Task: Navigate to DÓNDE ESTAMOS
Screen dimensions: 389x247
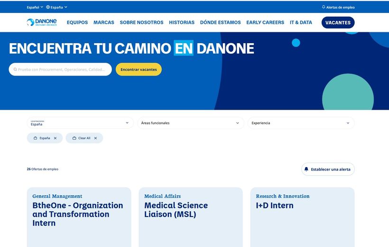Action: click(x=220, y=22)
